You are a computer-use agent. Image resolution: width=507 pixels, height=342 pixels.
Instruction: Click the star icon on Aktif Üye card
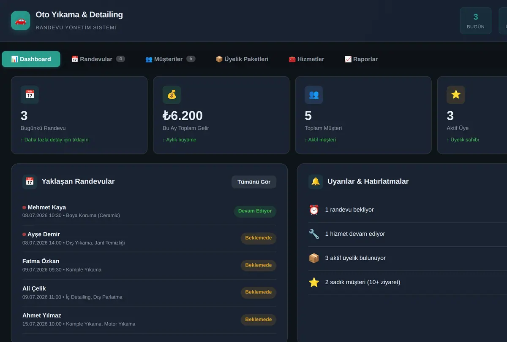pos(455,95)
